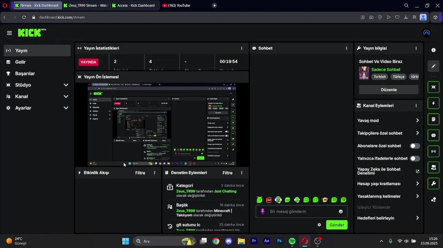Image resolution: width=443 pixels, height=248 pixels.
Task: Click the reload button in browser toolbar
Action: (24, 17)
